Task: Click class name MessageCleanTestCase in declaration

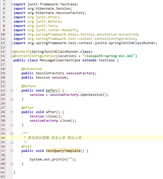Action: coord(60,60)
